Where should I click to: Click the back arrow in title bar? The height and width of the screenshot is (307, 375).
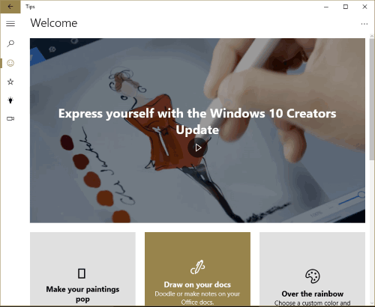pos(10,7)
